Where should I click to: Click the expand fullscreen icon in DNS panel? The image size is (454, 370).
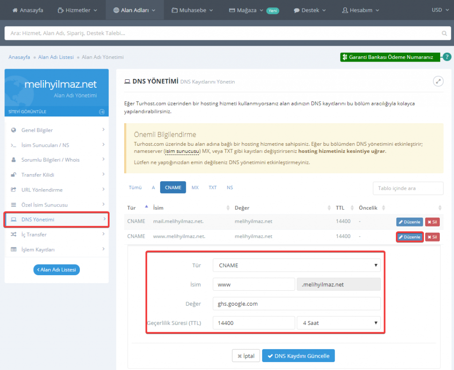click(x=438, y=81)
